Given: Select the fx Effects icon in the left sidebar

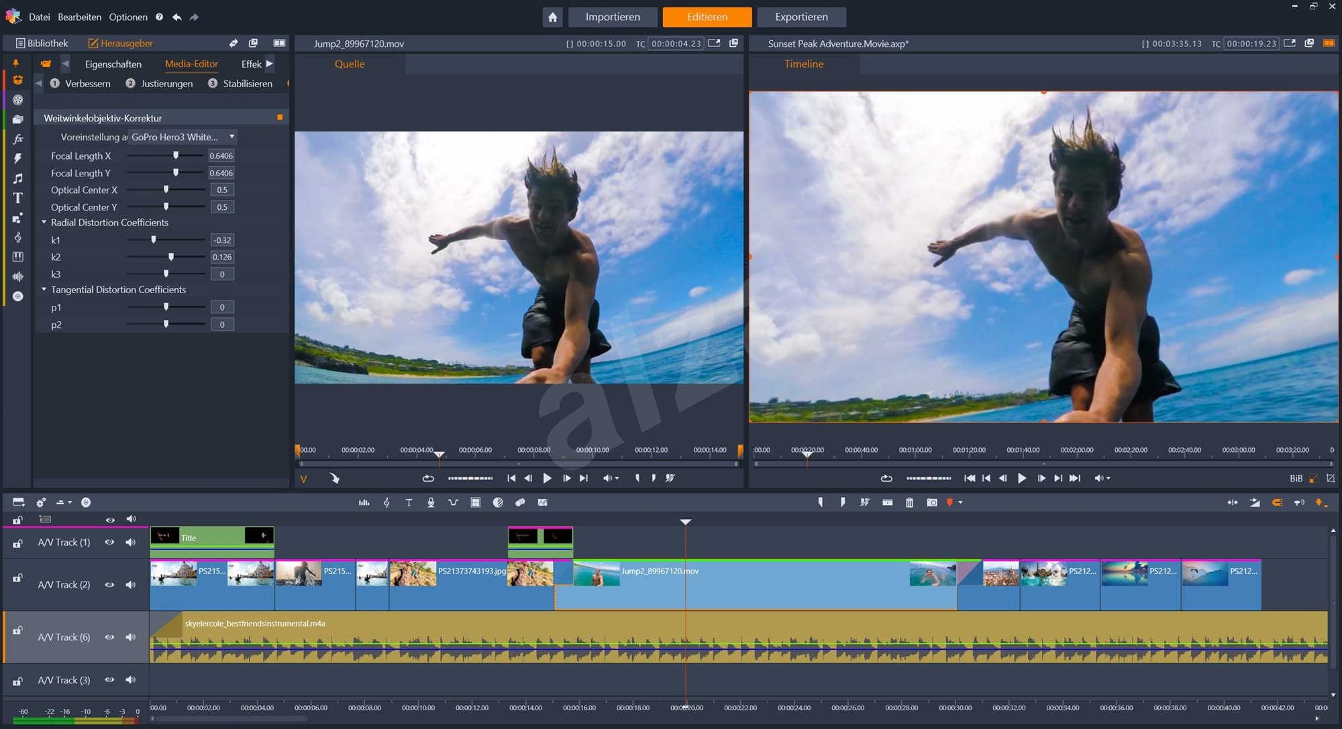Looking at the screenshot, I should tap(18, 139).
